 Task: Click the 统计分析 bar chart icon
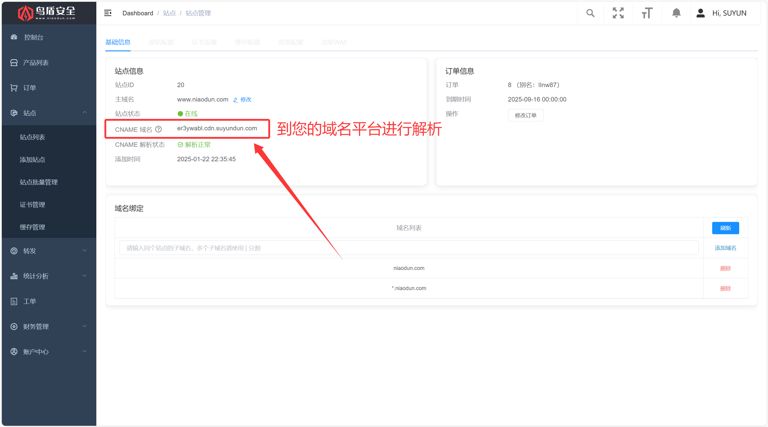(14, 276)
